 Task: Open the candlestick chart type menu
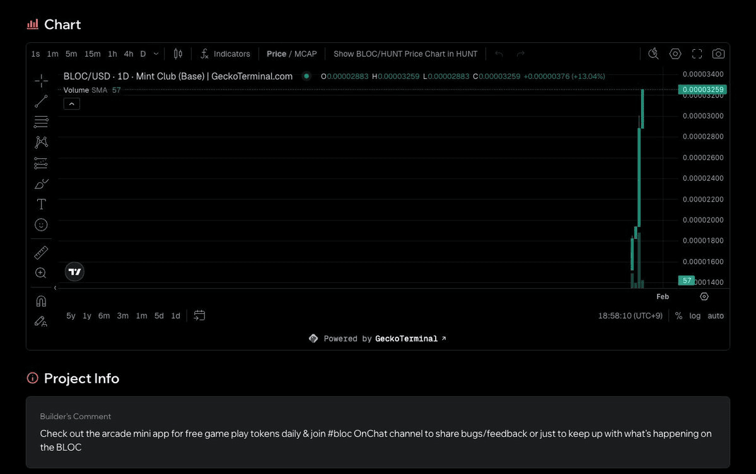178,54
